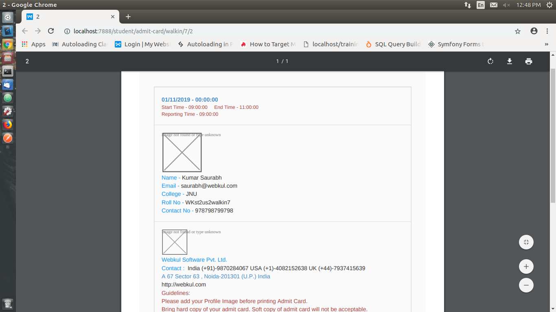Click the PDF vertical scrollbar
Screen dimensions: 556x312
pos(553,134)
